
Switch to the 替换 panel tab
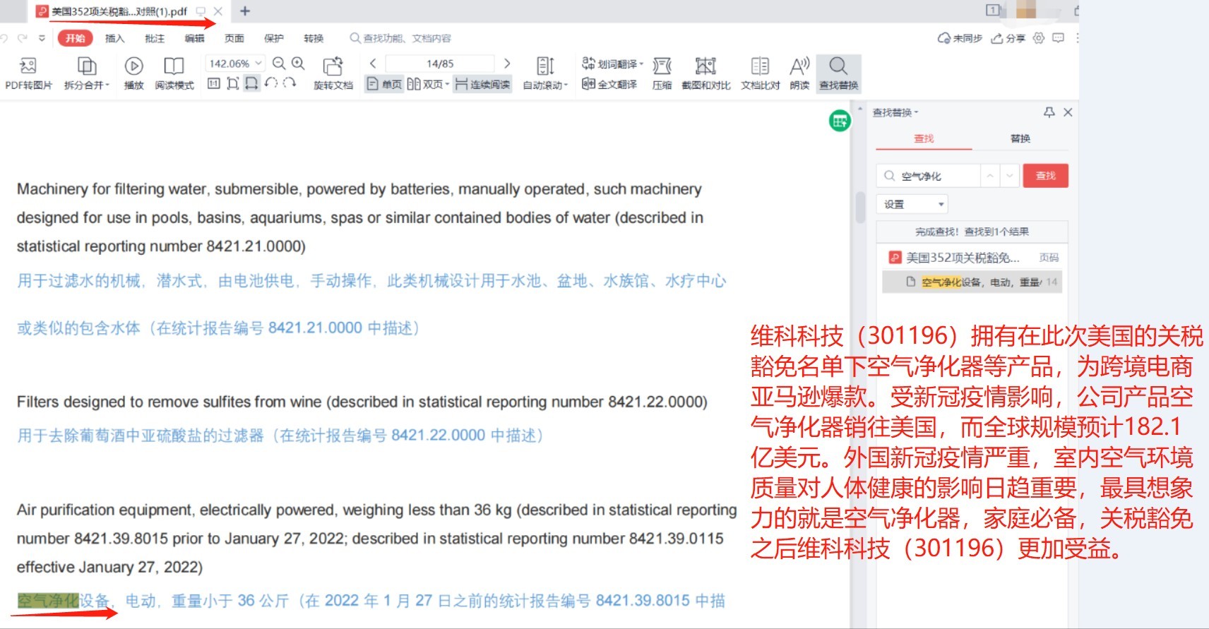pyautogui.click(x=1020, y=138)
